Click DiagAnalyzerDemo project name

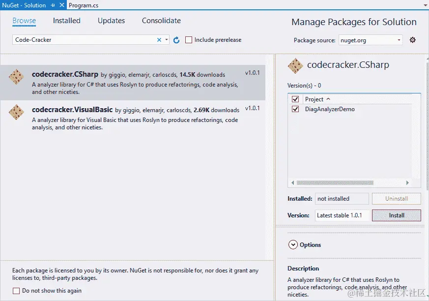click(330, 109)
